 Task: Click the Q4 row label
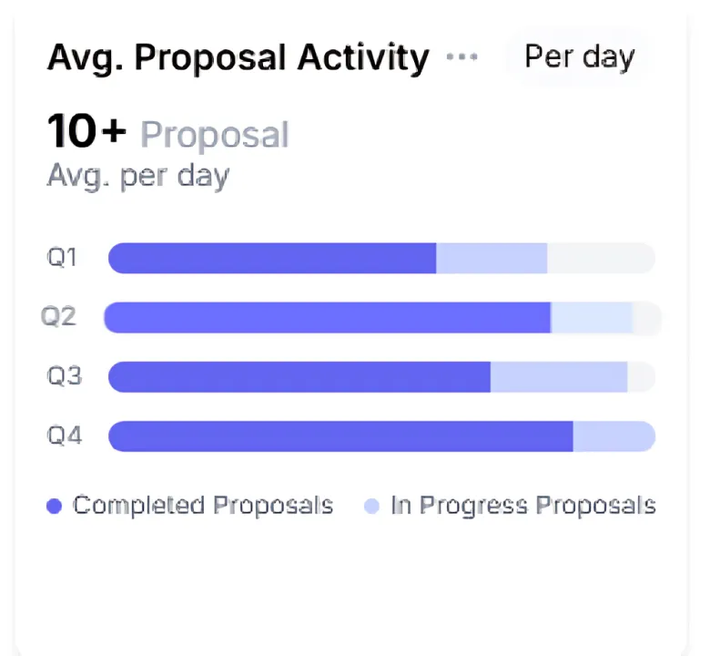(x=65, y=436)
